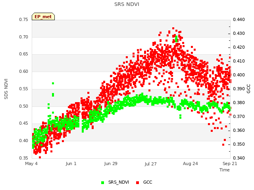Image resolution: width=254 pixels, height=190 pixels.
Task: Click the Sep 21 date tick label
Action: (x=230, y=163)
